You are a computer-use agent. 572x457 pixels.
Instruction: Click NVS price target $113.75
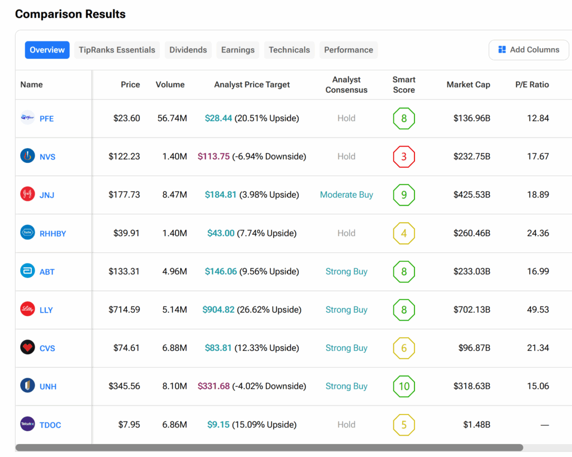(x=213, y=157)
